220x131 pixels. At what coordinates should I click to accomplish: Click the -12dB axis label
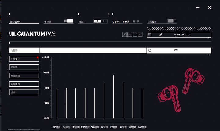(46, 118)
